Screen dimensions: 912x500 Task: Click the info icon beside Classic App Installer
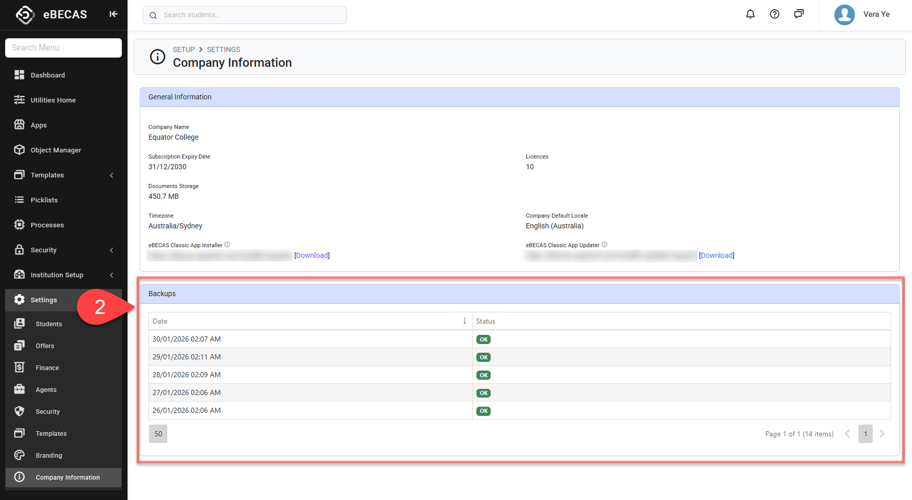[x=227, y=245]
